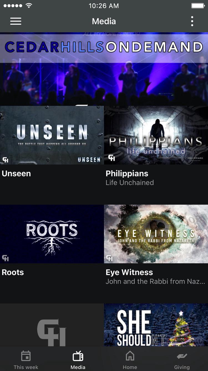Open the Philippians Life Unchained thumbnail
208x371 pixels.
[156, 135]
